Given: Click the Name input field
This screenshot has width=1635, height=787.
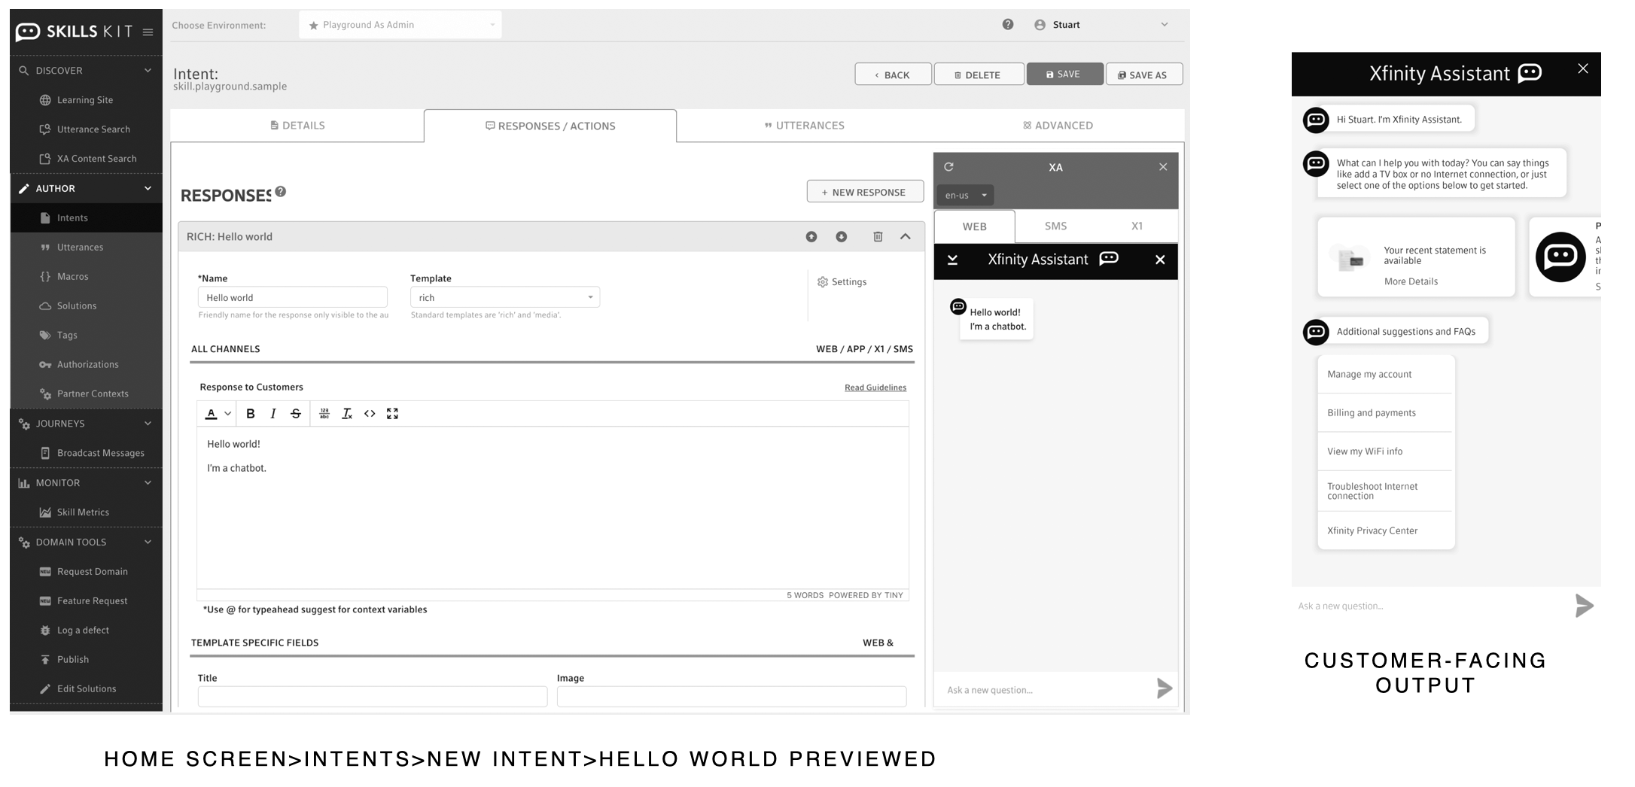Looking at the screenshot, I should click(x=293, y=297).
